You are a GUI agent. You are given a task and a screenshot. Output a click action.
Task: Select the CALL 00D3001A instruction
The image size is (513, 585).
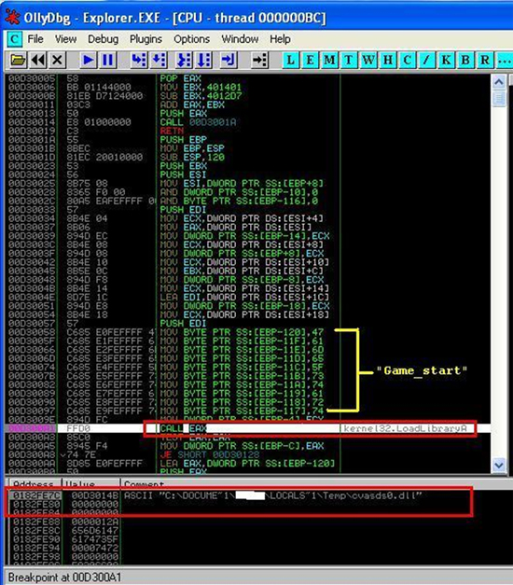click(247, 122)
